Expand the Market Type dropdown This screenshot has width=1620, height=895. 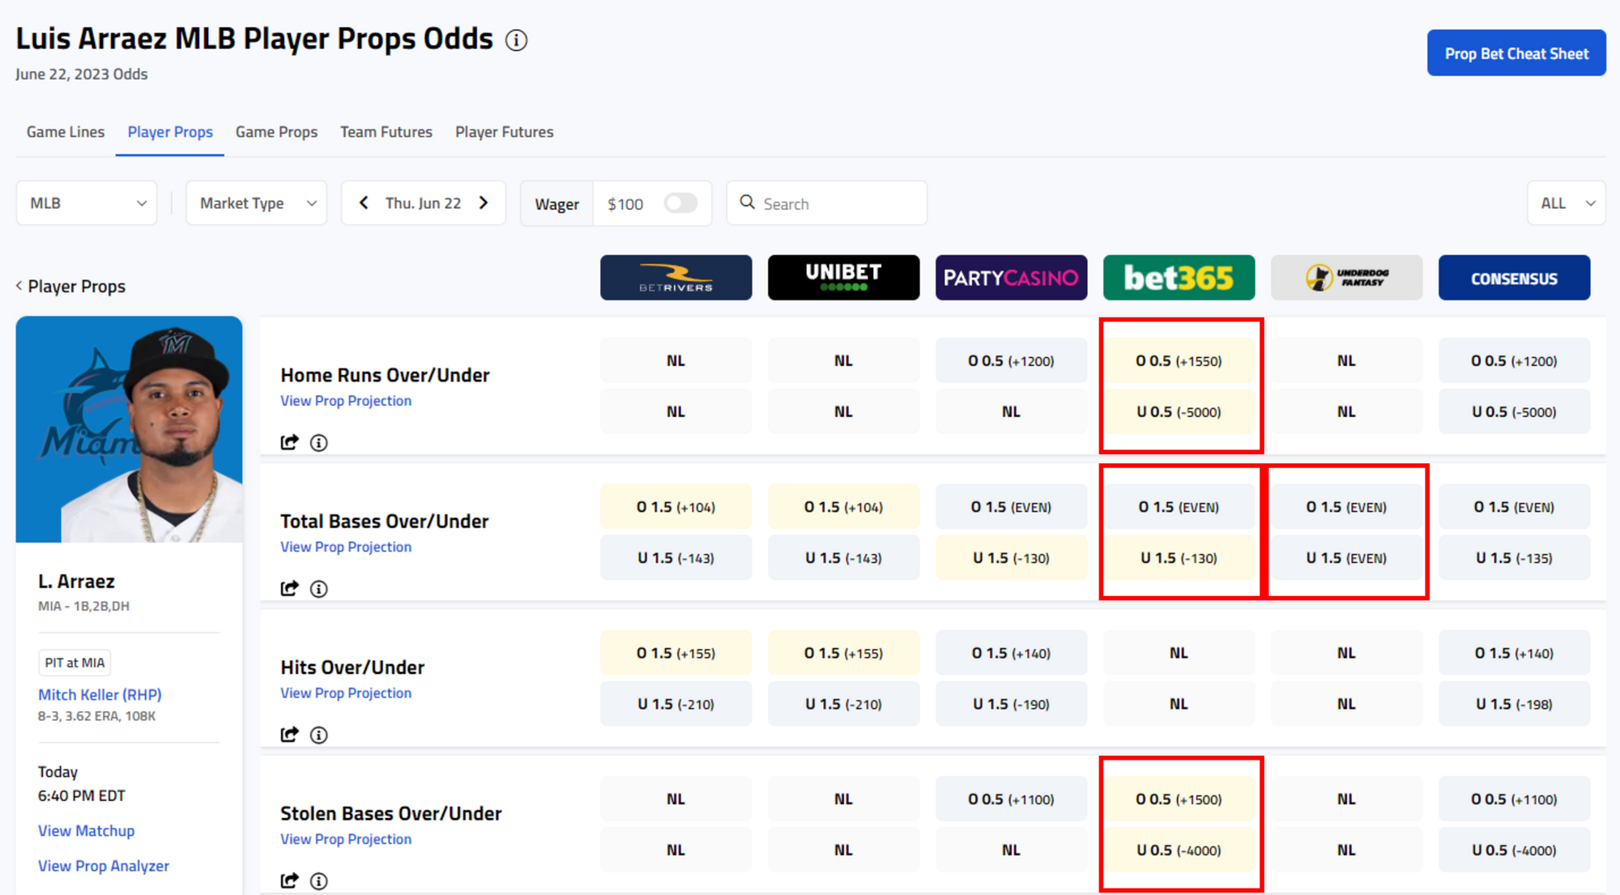pyautogui.click(x=256, y=203)
